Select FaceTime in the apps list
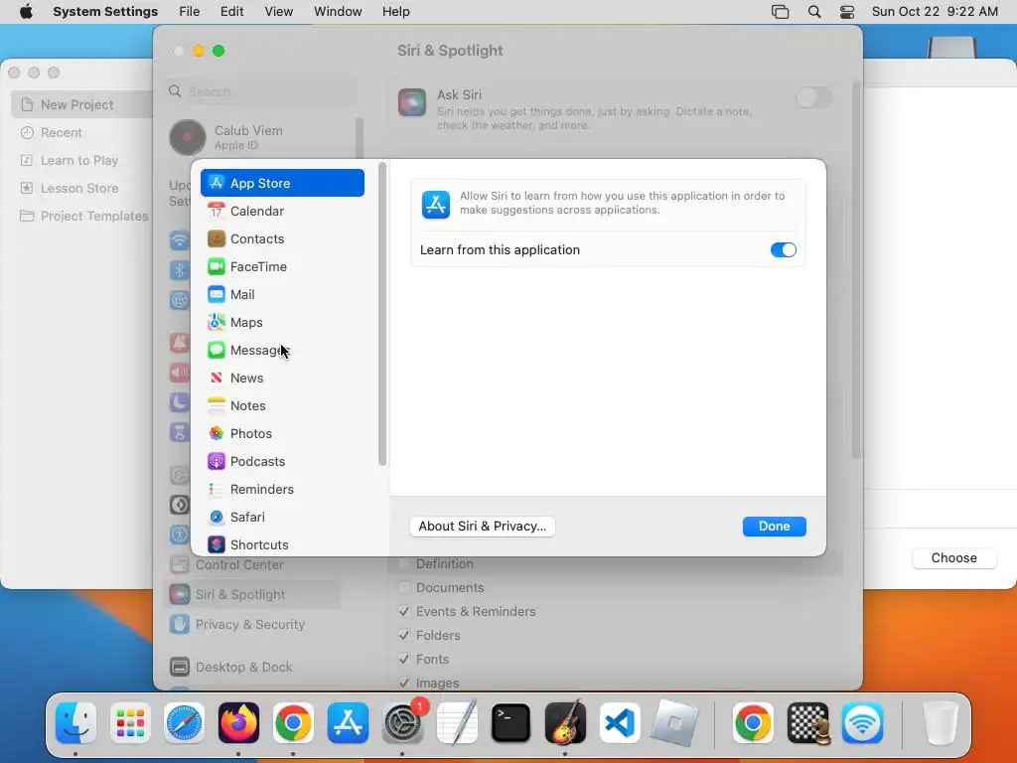1017x763 pixels. pyautogui.click(x=282, y=266)
